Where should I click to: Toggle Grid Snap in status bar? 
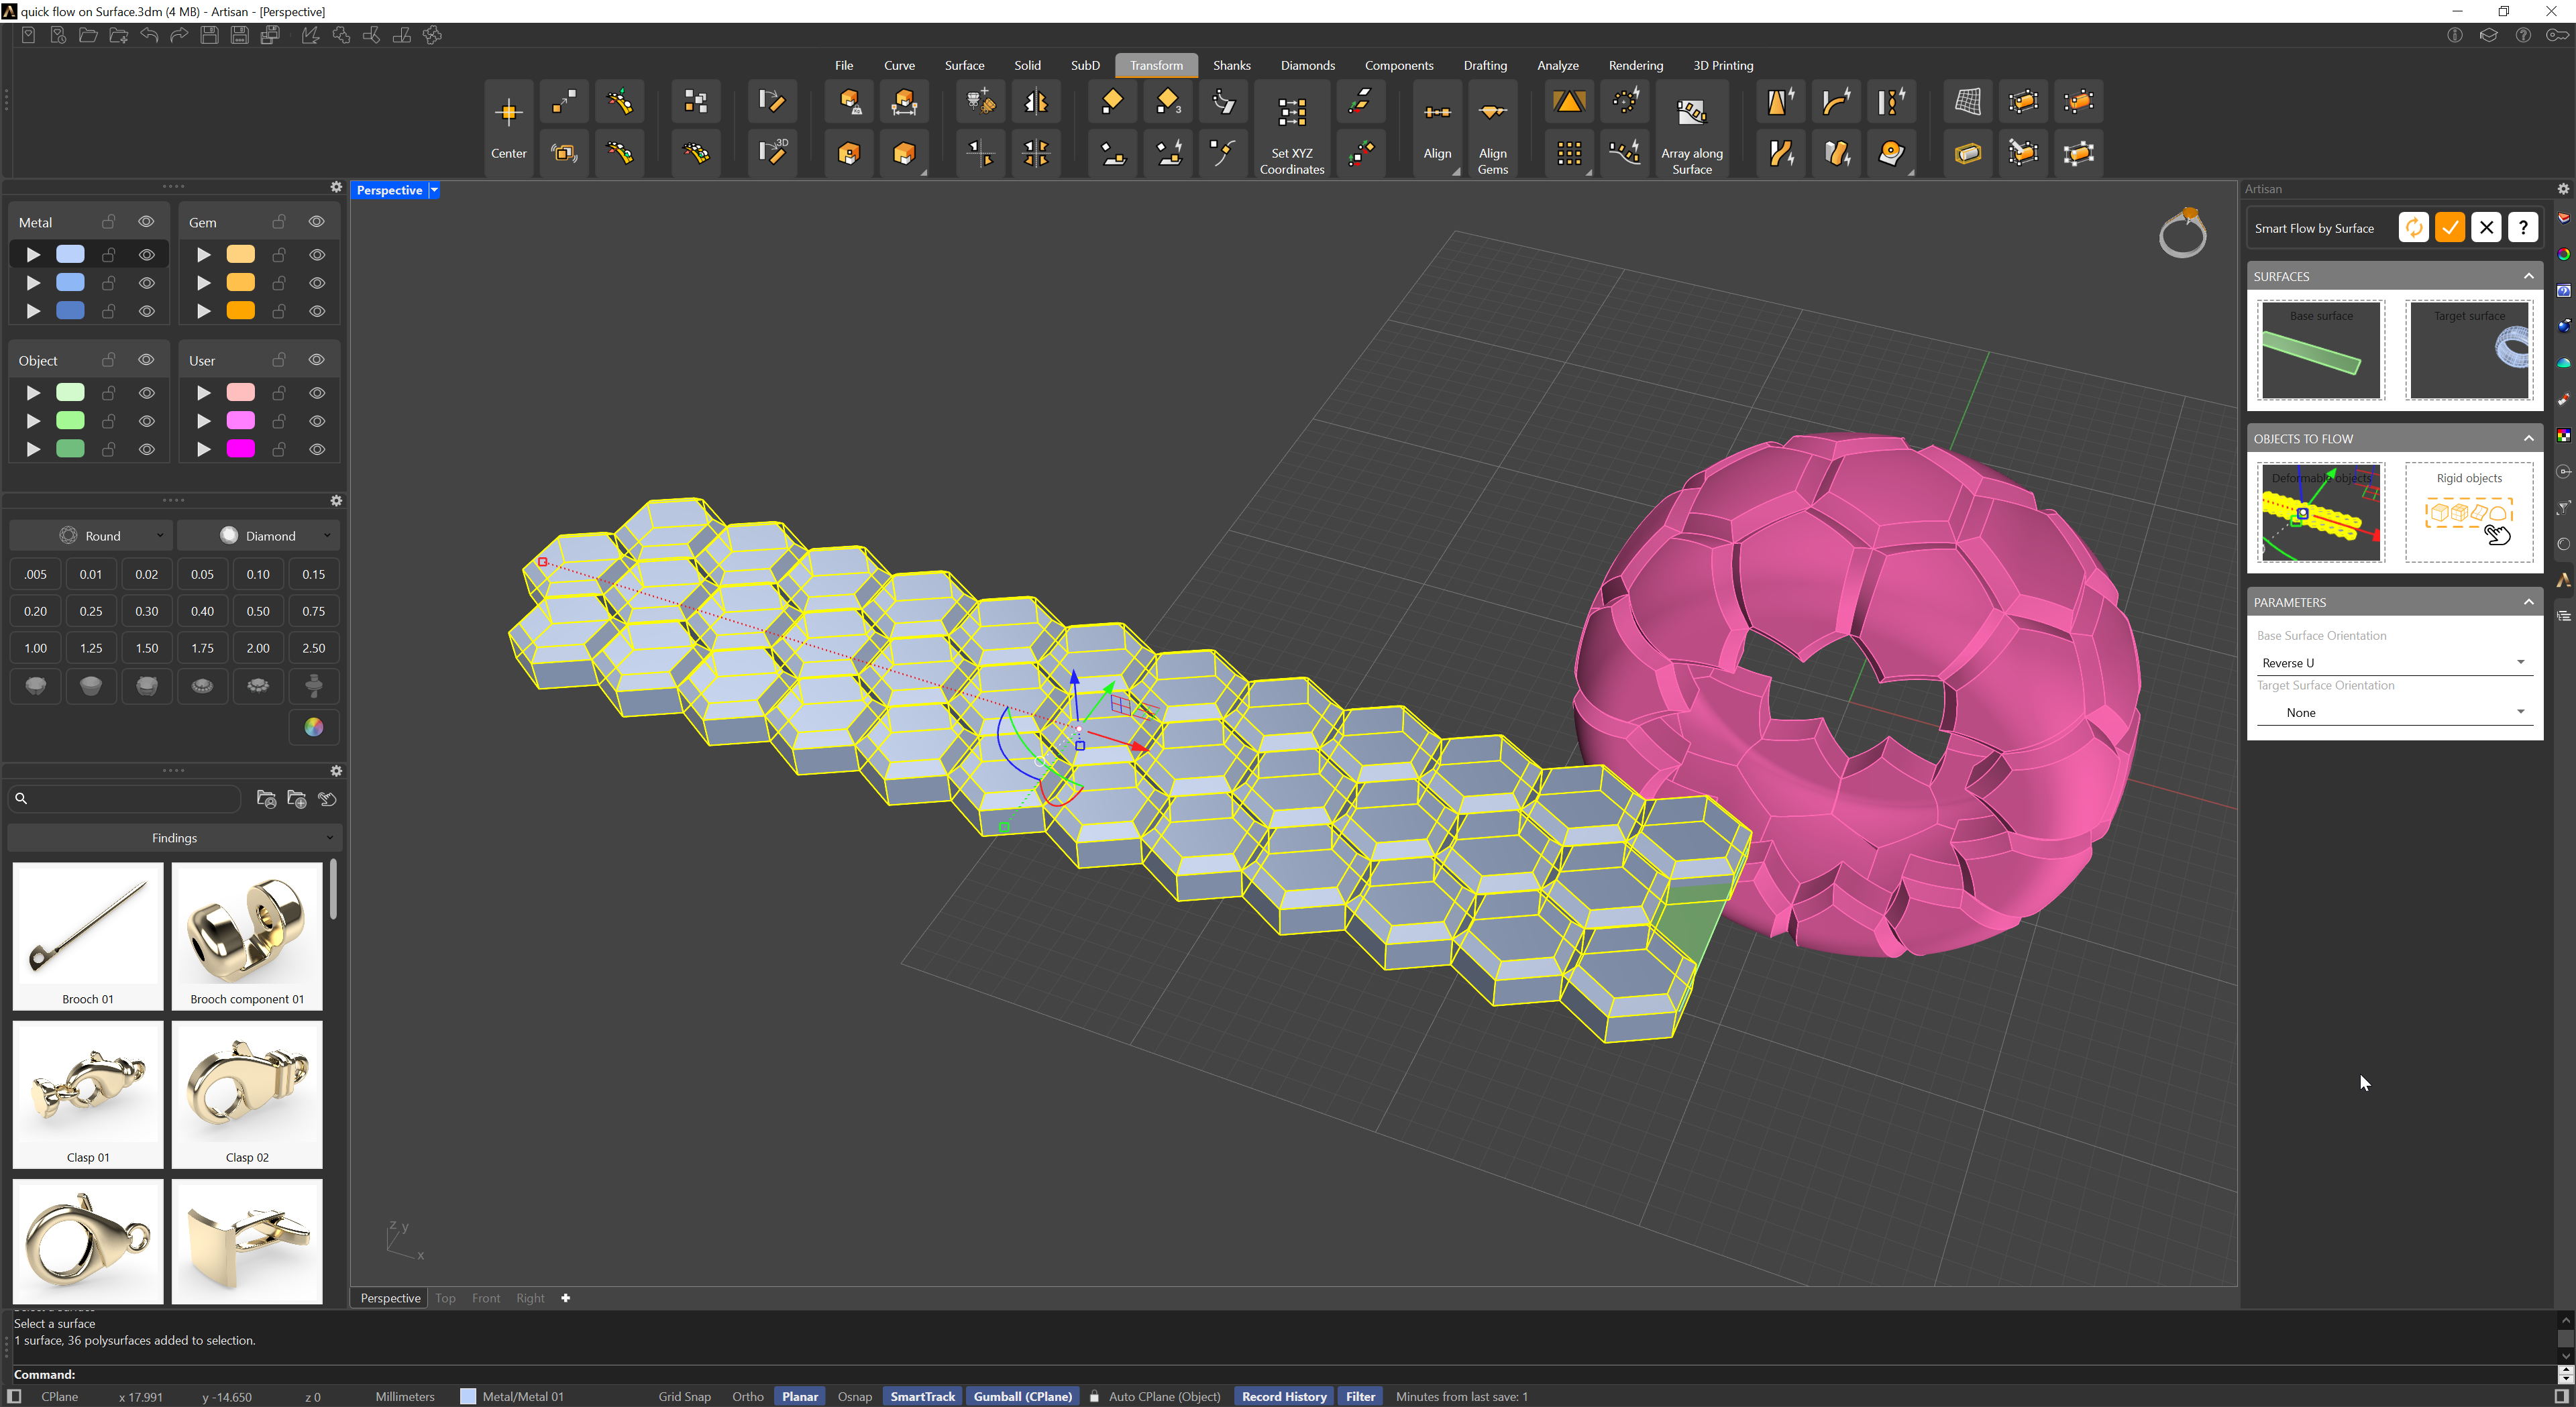click(x=685, y=1397)
